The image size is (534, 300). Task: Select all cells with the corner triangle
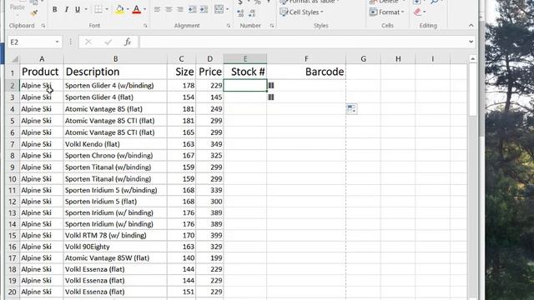point(14,59)
